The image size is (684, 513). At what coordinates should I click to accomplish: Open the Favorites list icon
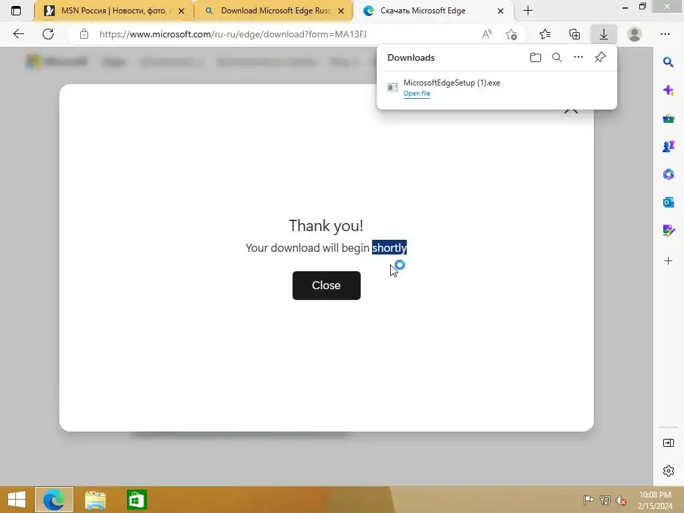pos(545,34)
